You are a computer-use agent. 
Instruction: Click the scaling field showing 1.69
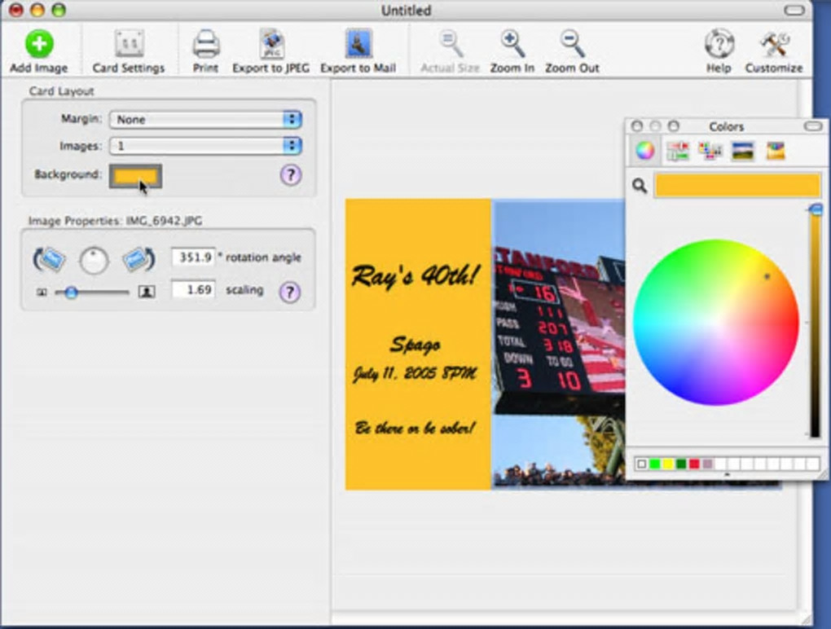point(193,290)
